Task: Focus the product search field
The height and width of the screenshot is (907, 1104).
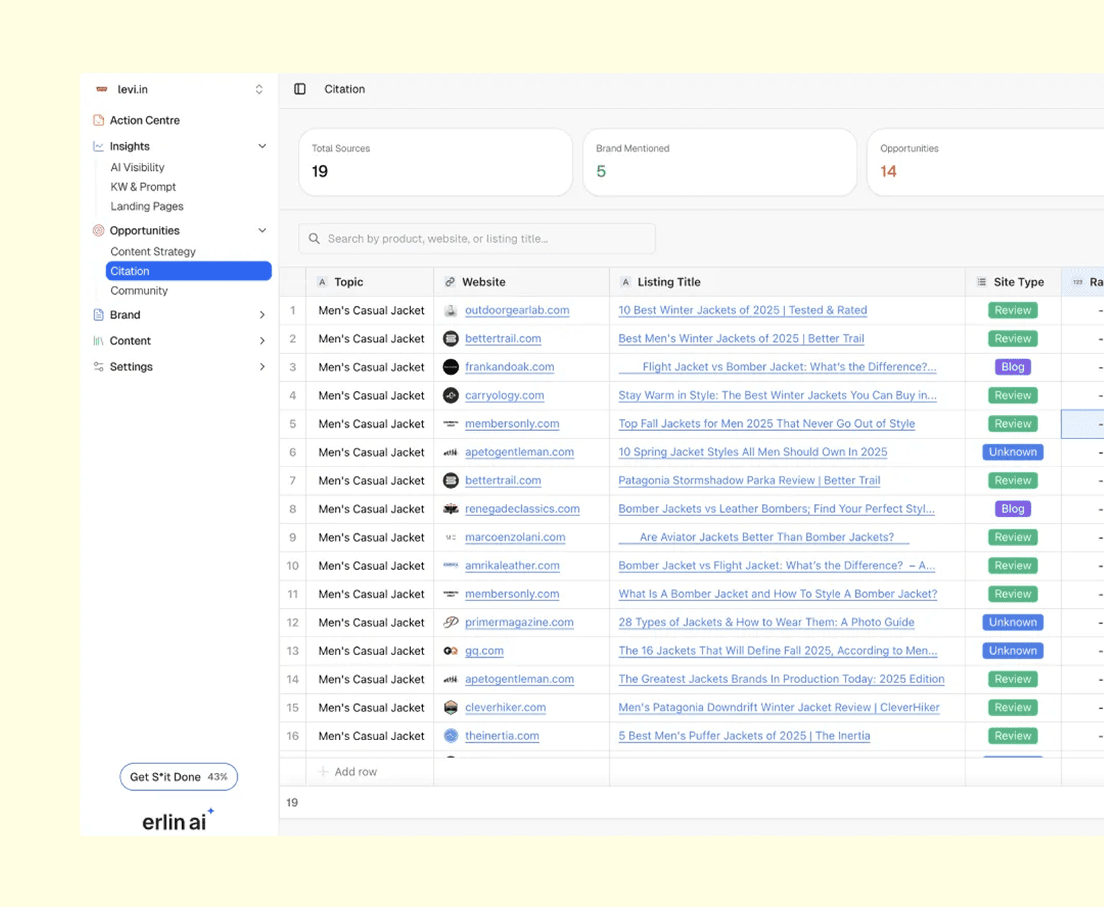Action: tap(477, 239)
